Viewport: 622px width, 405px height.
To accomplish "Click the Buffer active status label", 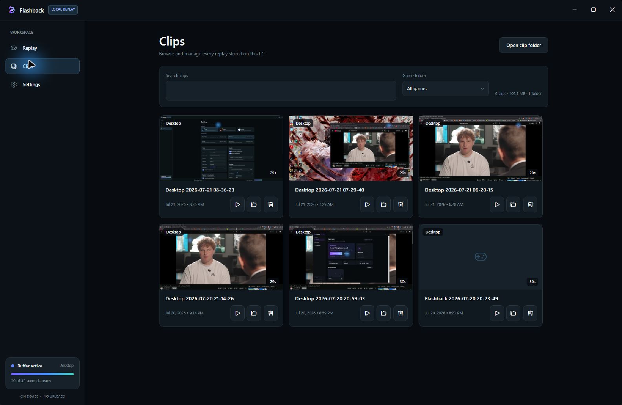I will click(x=29, y=366).
